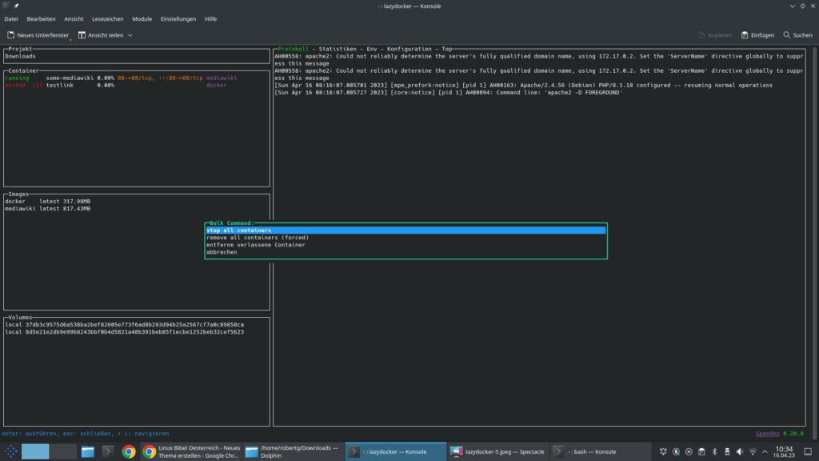
Task: Click the Einfügen paste button
Action: (757, 35)
